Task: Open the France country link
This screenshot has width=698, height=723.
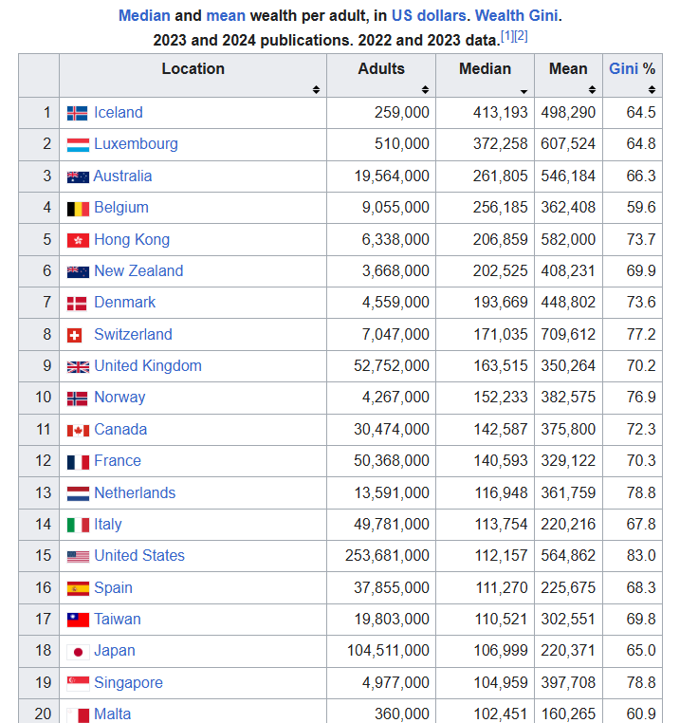Action: tap(117, 460)
